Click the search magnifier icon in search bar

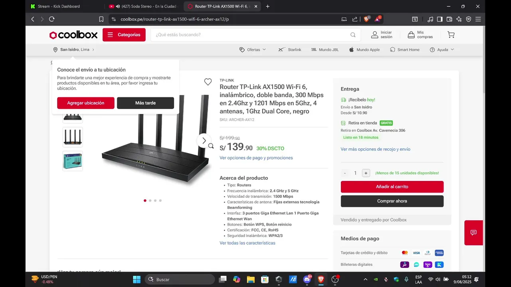(x=353, y=35)
